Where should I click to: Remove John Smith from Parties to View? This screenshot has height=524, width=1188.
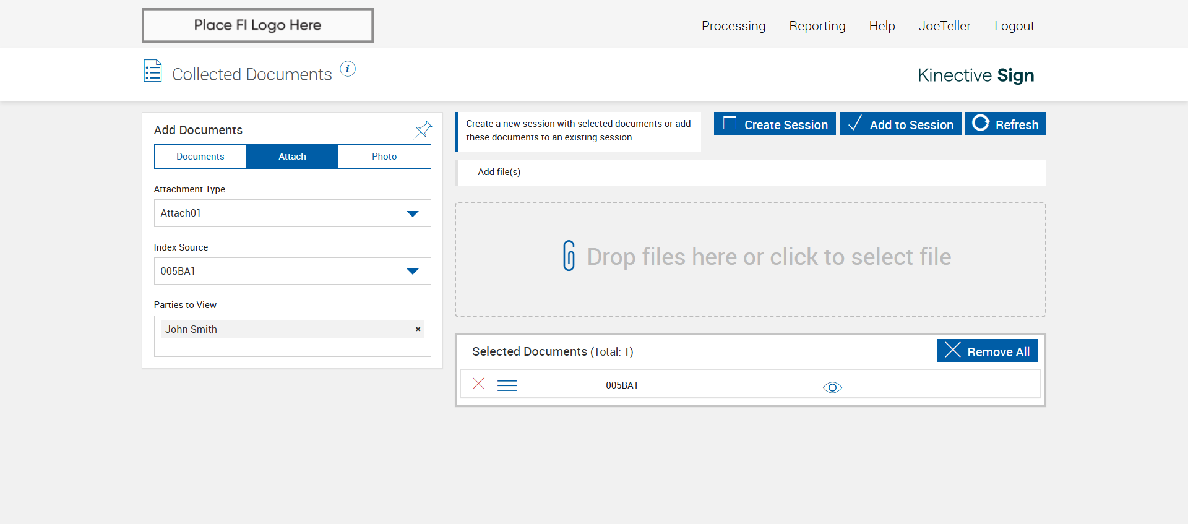(418, 329)
